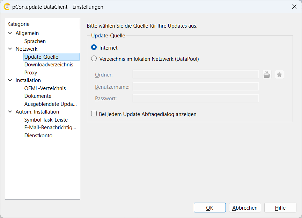Collapse the Autom. Installation tree node
302x218 pixels.
[10, 112]
